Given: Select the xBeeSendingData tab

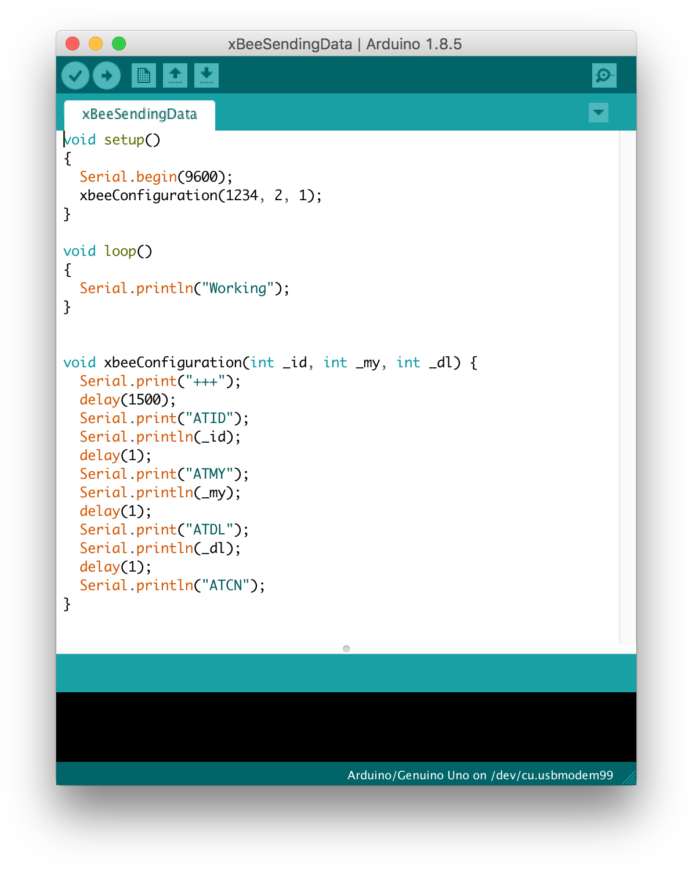Looking at the screenshot, I should (x=139, y=114).
